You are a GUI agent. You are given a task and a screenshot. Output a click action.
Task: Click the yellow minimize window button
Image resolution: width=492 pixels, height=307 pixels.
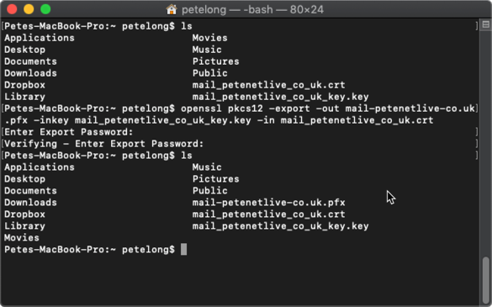coord(29,9)
